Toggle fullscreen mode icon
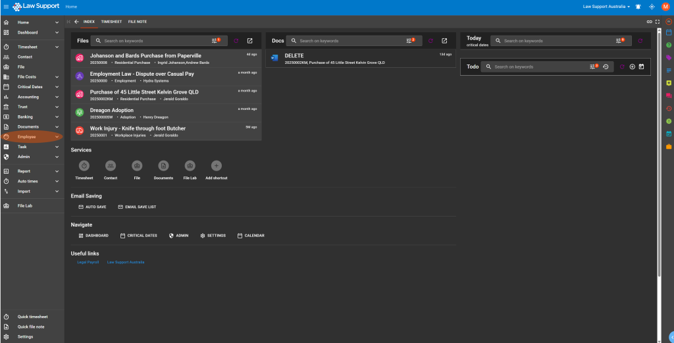The width and height of the screenshot is (674, 343). click(x=657, y=22)
